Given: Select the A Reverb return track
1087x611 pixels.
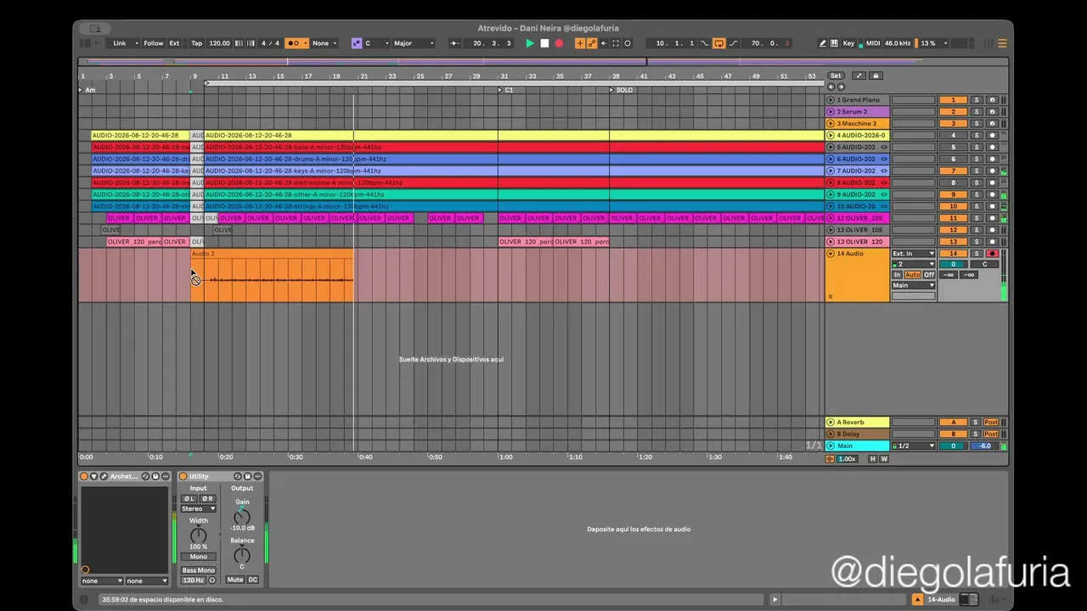Looking at the screenshot, I should tap(858, 422).
